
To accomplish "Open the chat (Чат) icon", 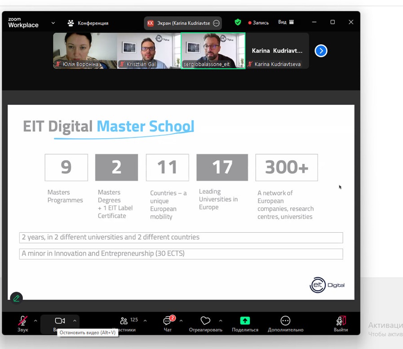I will (x=167, y=321).
